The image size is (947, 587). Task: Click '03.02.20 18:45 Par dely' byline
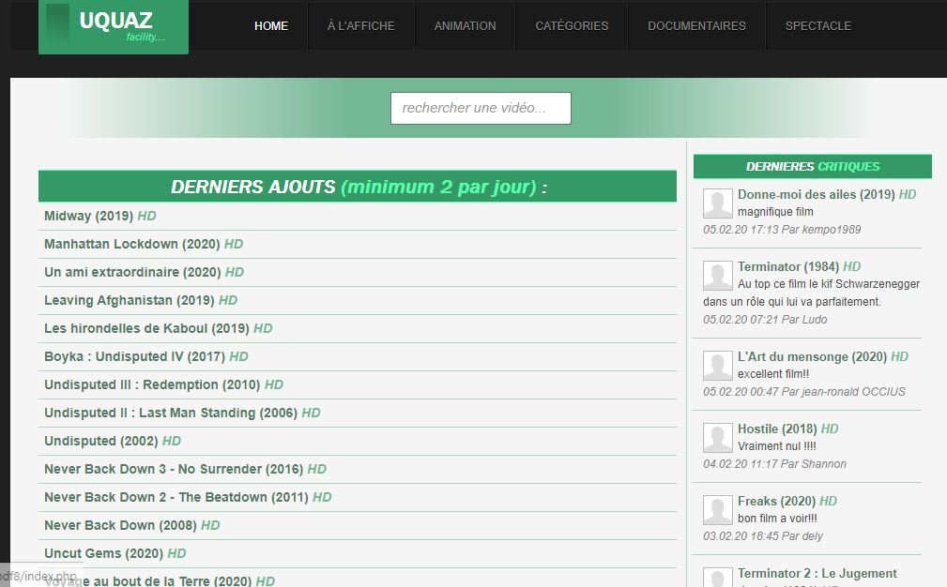(x=763, y=536)
